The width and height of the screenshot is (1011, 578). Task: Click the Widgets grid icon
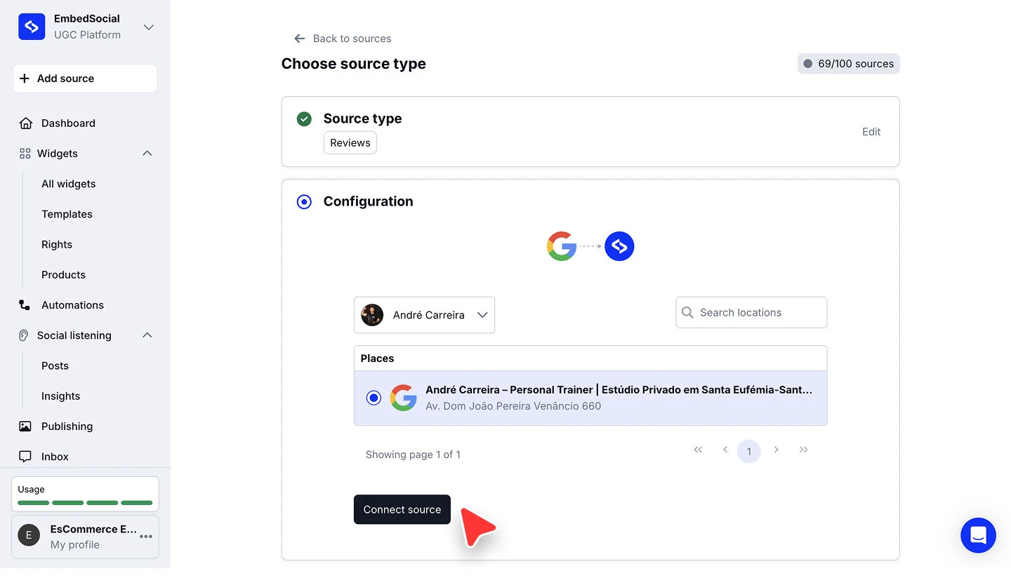pyautogui.click(x=25, y=153)
